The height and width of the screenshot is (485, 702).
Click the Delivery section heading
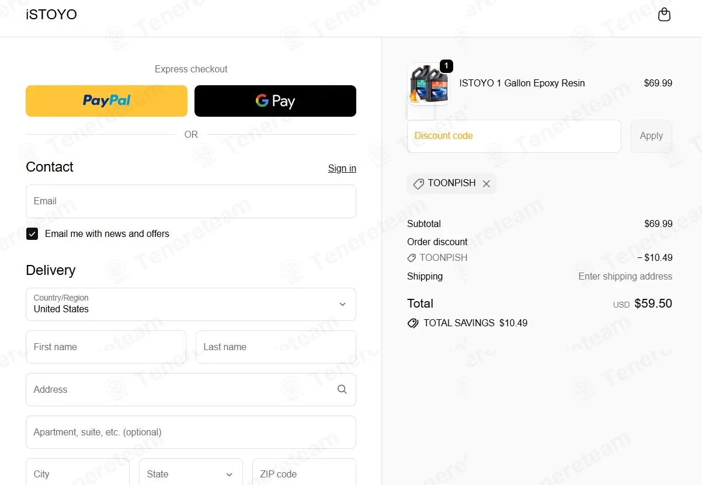51,270
